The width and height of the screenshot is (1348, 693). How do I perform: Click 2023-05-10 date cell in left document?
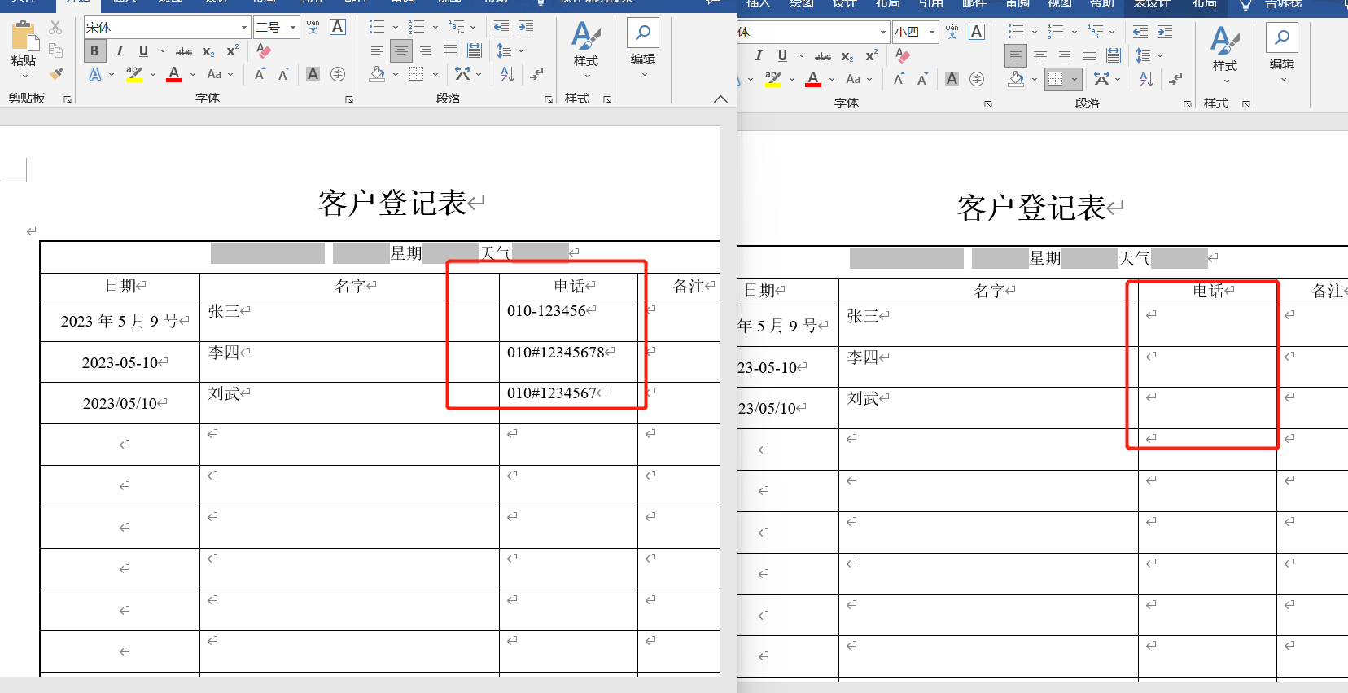click(120, 362)
